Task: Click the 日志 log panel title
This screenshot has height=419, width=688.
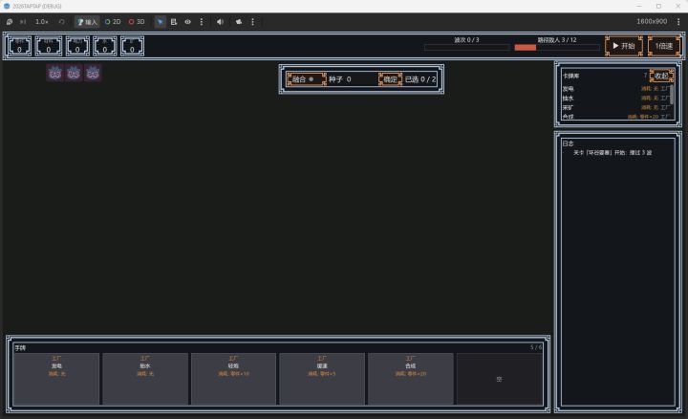Action: [x=568, y=143]
